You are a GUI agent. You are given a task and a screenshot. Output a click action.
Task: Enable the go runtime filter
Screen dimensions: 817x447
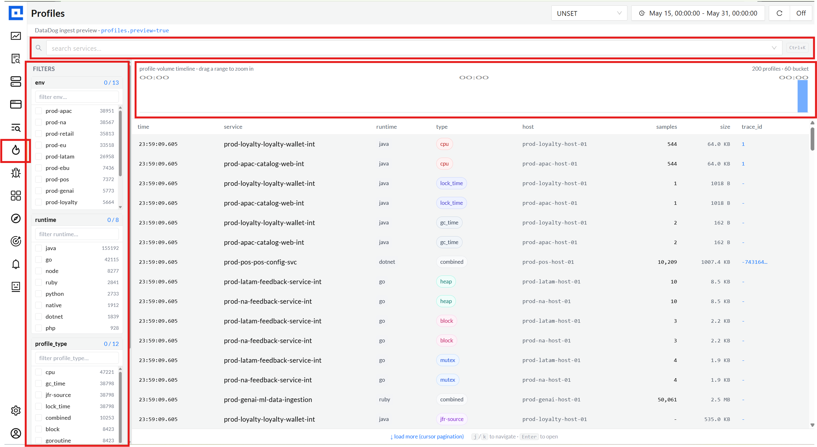click(38, 260)
